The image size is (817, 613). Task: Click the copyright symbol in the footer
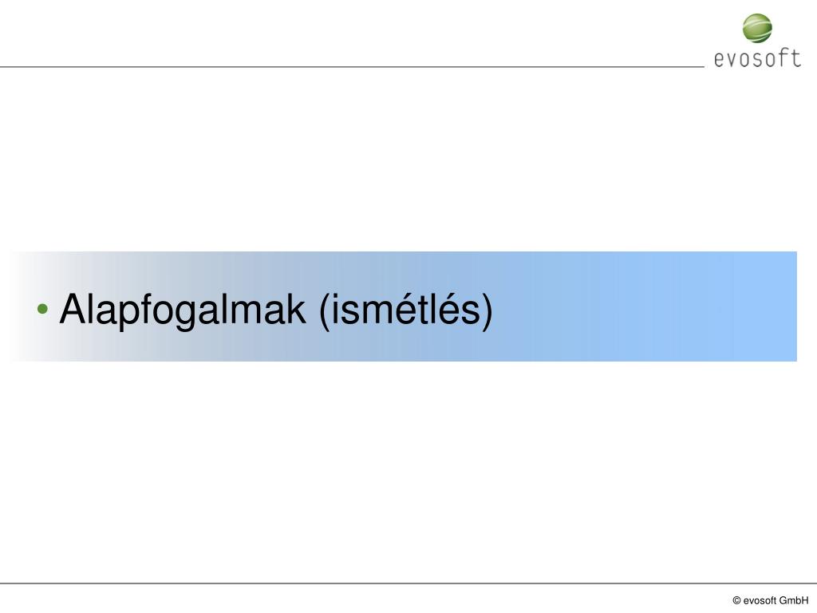[736, 600]
